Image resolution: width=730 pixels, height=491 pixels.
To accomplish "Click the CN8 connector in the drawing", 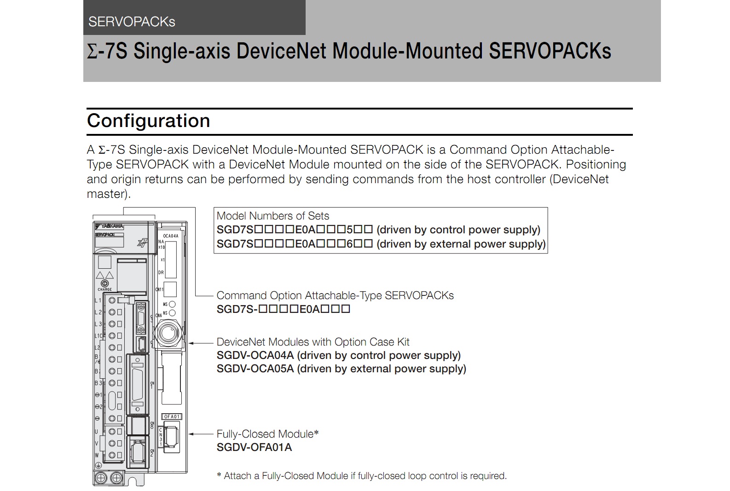I will click(137, 425).
